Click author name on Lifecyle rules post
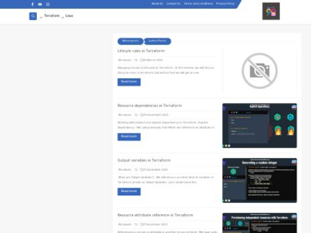 pyautogui.click(x=124, y=60)
